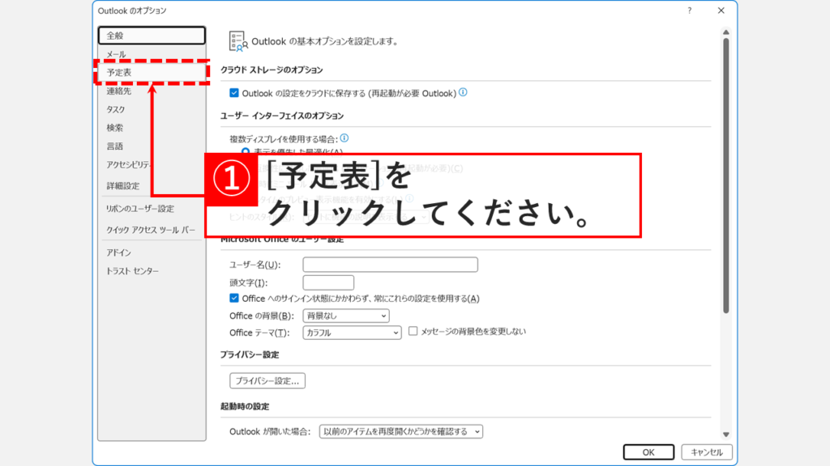
Task: Click inside the ユーザー名 input field
Action: tap(390, 264)
